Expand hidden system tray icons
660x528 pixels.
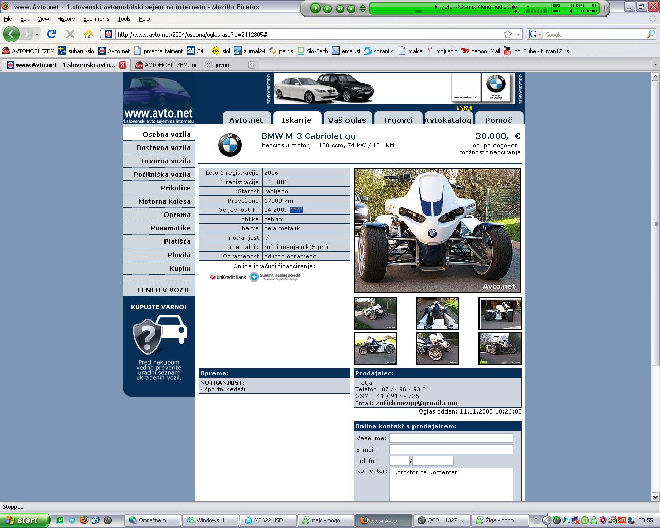[x=547, y=520]
